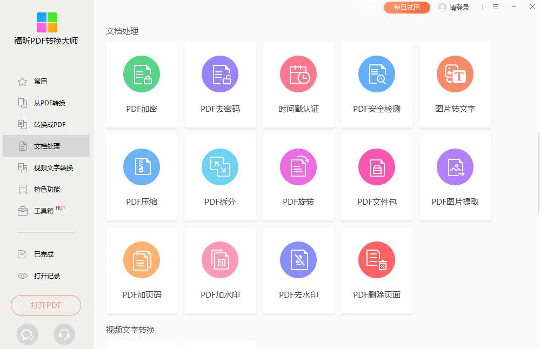This screenshot has height=349, width=540.
Task: Select the PDF压缩 compression icon
Action: pyautogui.click(x=142, y=167)
